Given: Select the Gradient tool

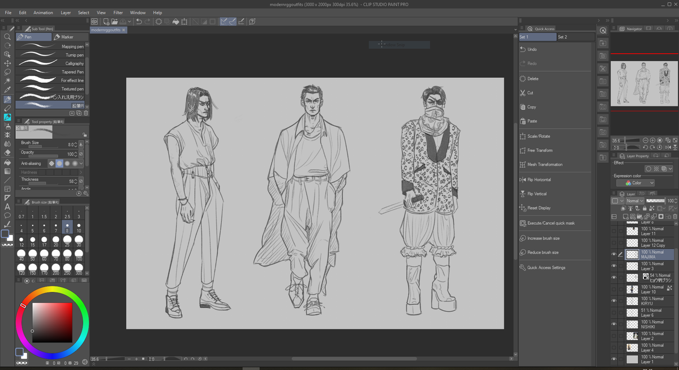Looking at the screenshot, I should (x=7, y=171).
